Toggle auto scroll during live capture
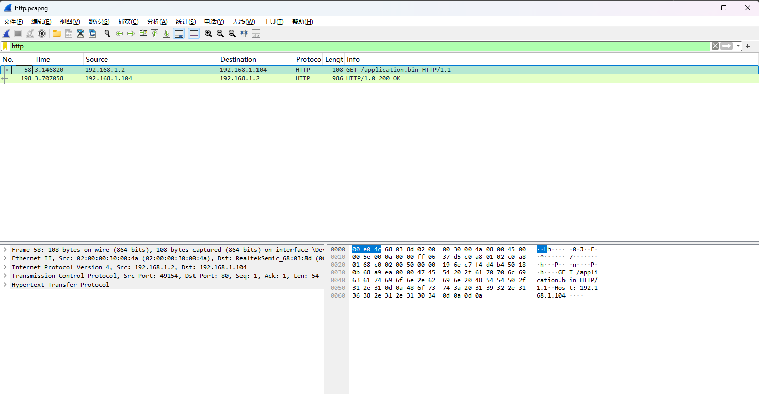 pos(179,34)
